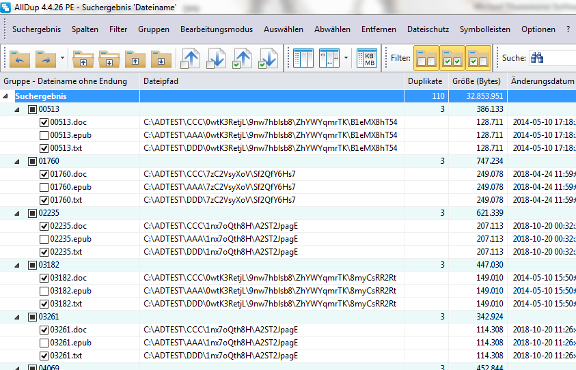
Task: Click the first column layout icon
Action: (x=302, y=59)
